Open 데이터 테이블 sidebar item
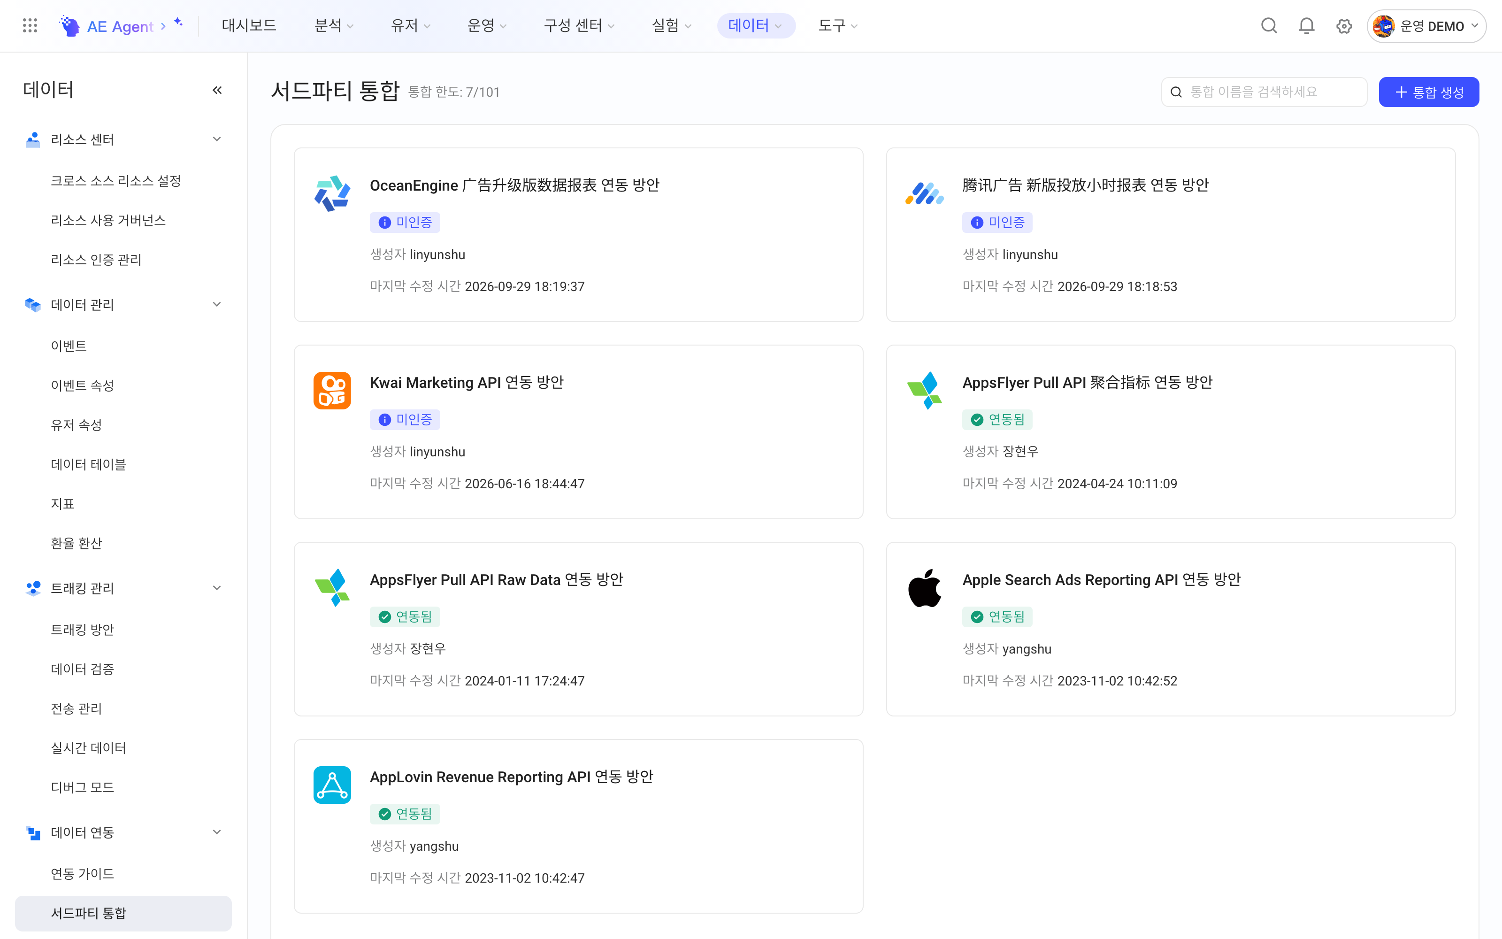 click(89, 464)
